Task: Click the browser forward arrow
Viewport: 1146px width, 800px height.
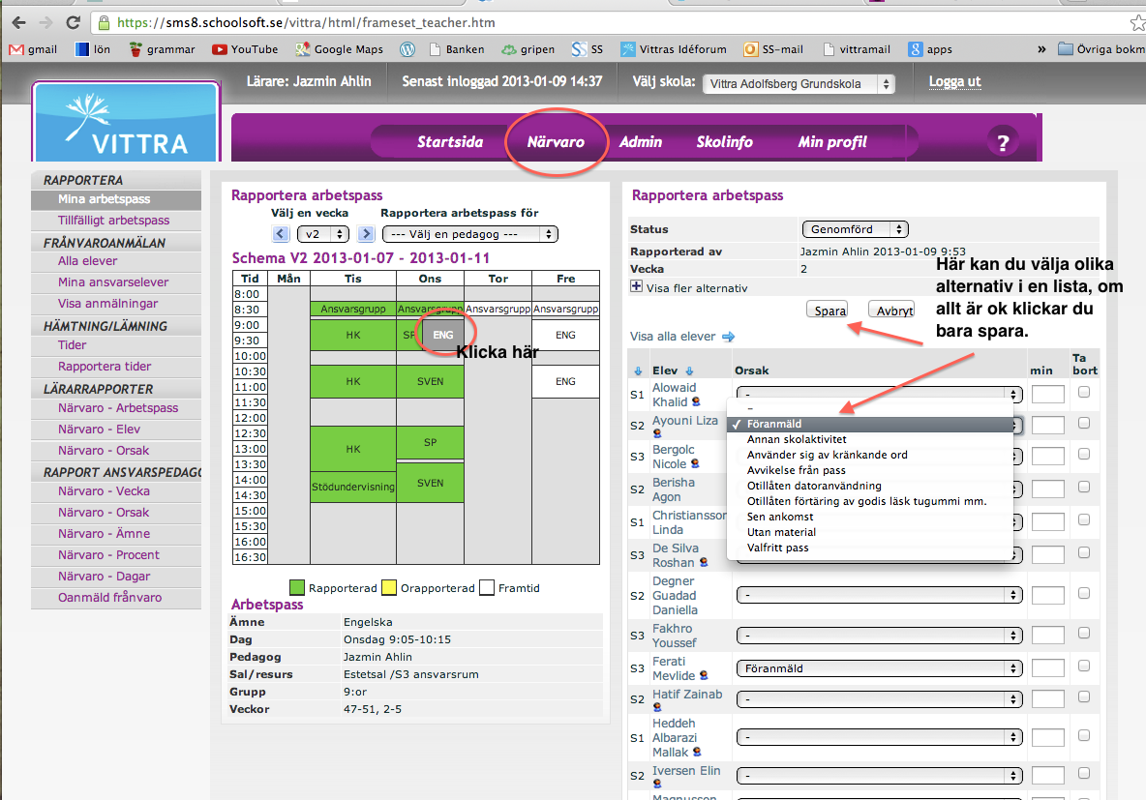Action: coord(46,22)
